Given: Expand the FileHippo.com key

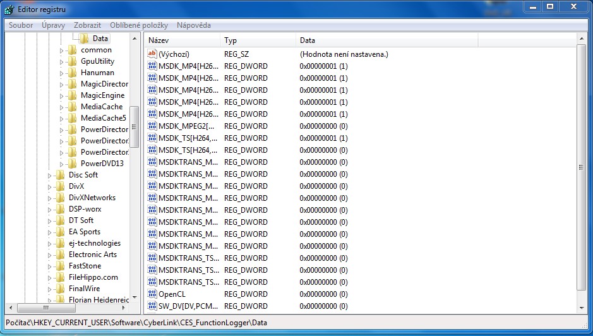Looking at the screenshot, I should point(49,277).
